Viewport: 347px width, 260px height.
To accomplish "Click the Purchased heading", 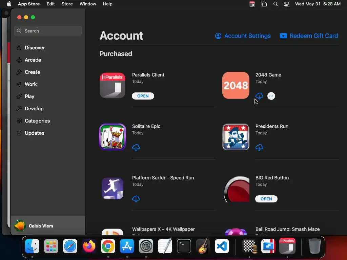I will (x=116, y=54).
